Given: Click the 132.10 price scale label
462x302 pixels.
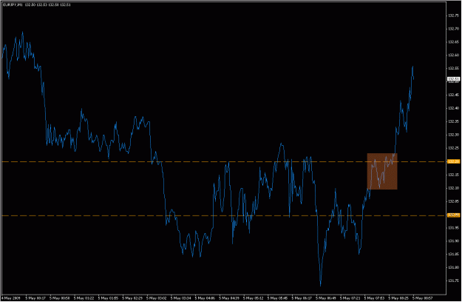Looking at the screenshot, I should (x=453, y=188).
